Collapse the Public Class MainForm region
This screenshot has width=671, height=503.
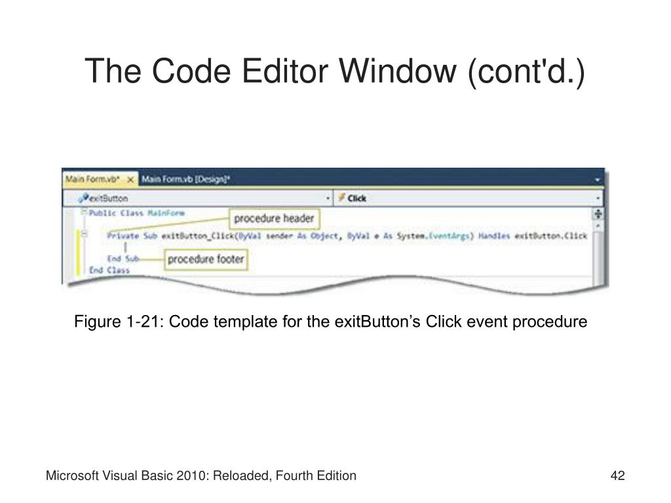(x=84, y=212)
